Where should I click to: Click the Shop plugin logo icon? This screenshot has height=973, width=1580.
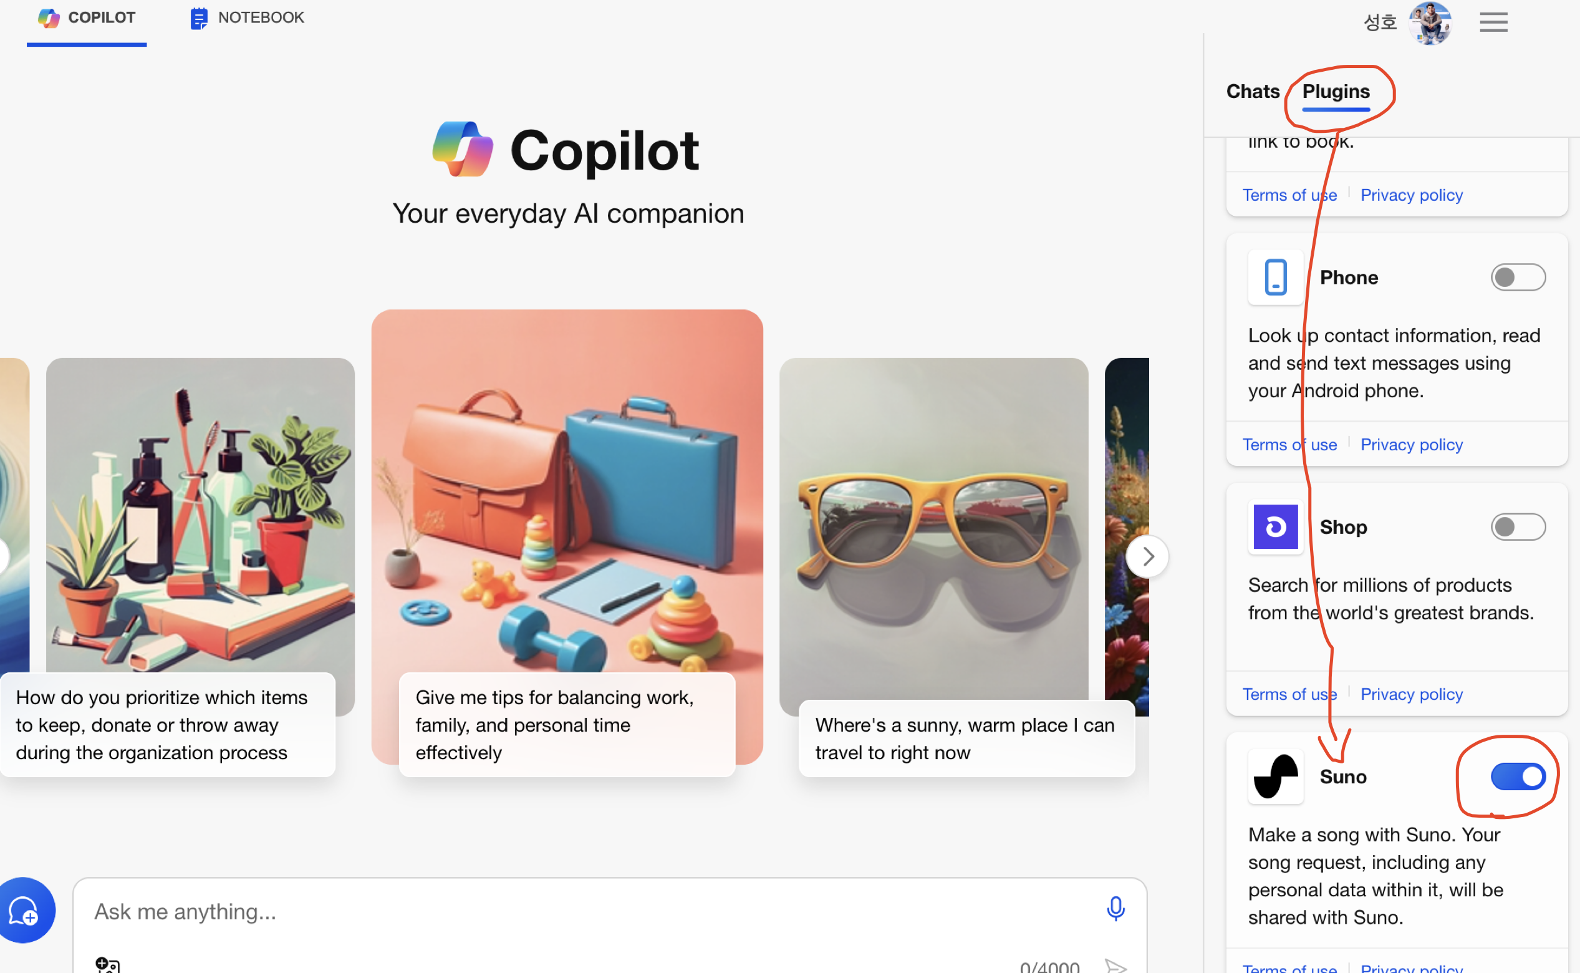1275,527
